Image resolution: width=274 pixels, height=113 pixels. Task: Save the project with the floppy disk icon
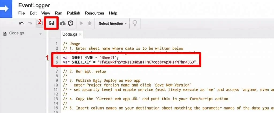51,23
